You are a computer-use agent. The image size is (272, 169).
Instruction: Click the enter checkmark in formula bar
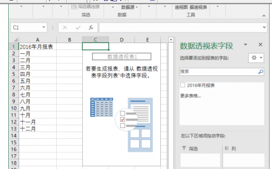[x=78, y=27]
